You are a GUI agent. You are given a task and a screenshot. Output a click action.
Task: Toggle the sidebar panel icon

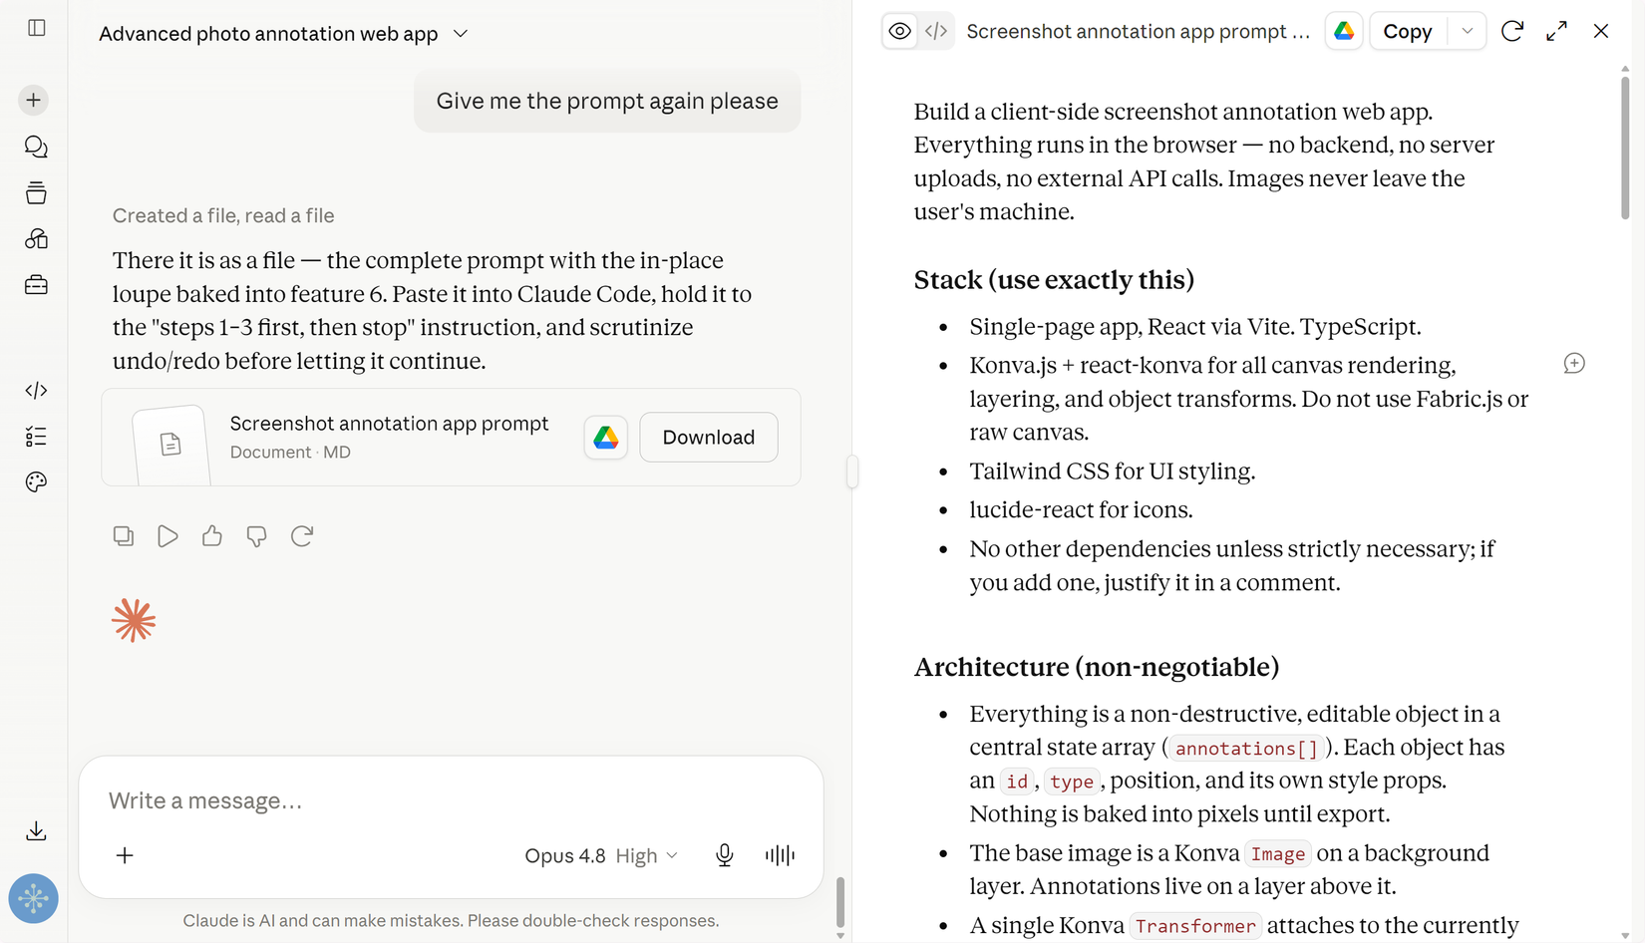click(x=37, y=28)
